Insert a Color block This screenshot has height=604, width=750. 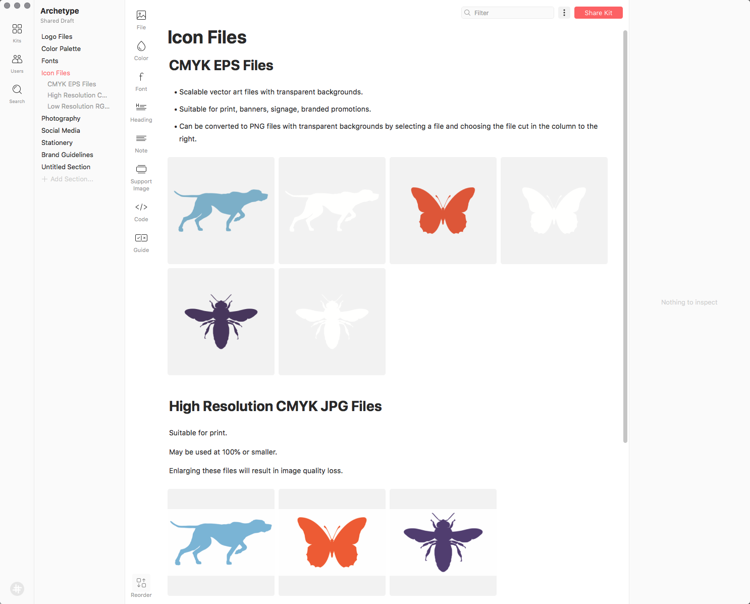pos(141,51)
